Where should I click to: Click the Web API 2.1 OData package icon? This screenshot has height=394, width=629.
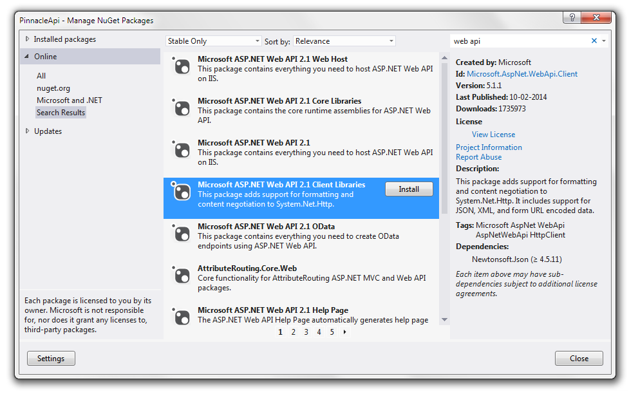181,233
